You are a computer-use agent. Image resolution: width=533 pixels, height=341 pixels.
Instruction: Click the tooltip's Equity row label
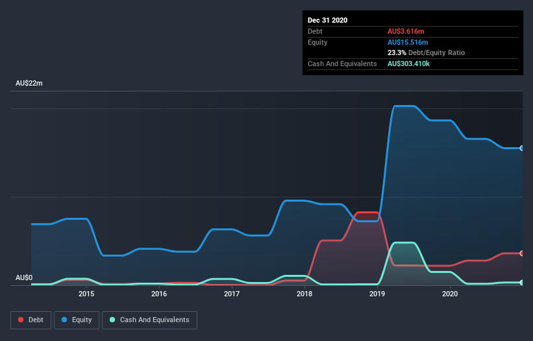click(x=317, y=42)
